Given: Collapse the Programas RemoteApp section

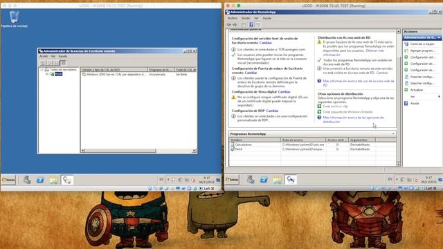Looking at the screenshot, I should click(394, 133).
